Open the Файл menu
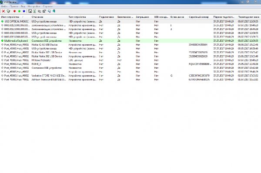 4,7
